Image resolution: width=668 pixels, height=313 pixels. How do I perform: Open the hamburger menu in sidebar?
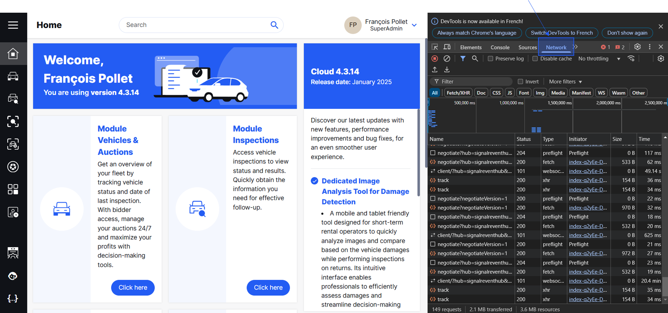tap(13, 25)
